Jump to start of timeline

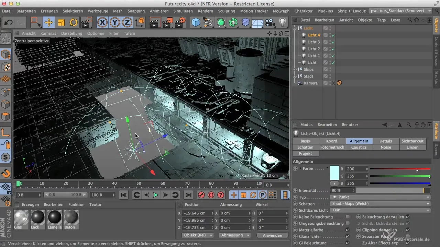pyautogui.click(x=124, y=195)
